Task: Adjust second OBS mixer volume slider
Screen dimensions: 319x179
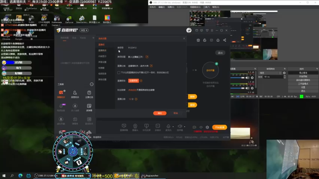Action: pos(237,88)
